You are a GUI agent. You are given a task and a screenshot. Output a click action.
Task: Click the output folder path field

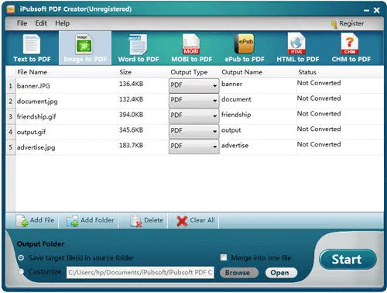(140, 273)
